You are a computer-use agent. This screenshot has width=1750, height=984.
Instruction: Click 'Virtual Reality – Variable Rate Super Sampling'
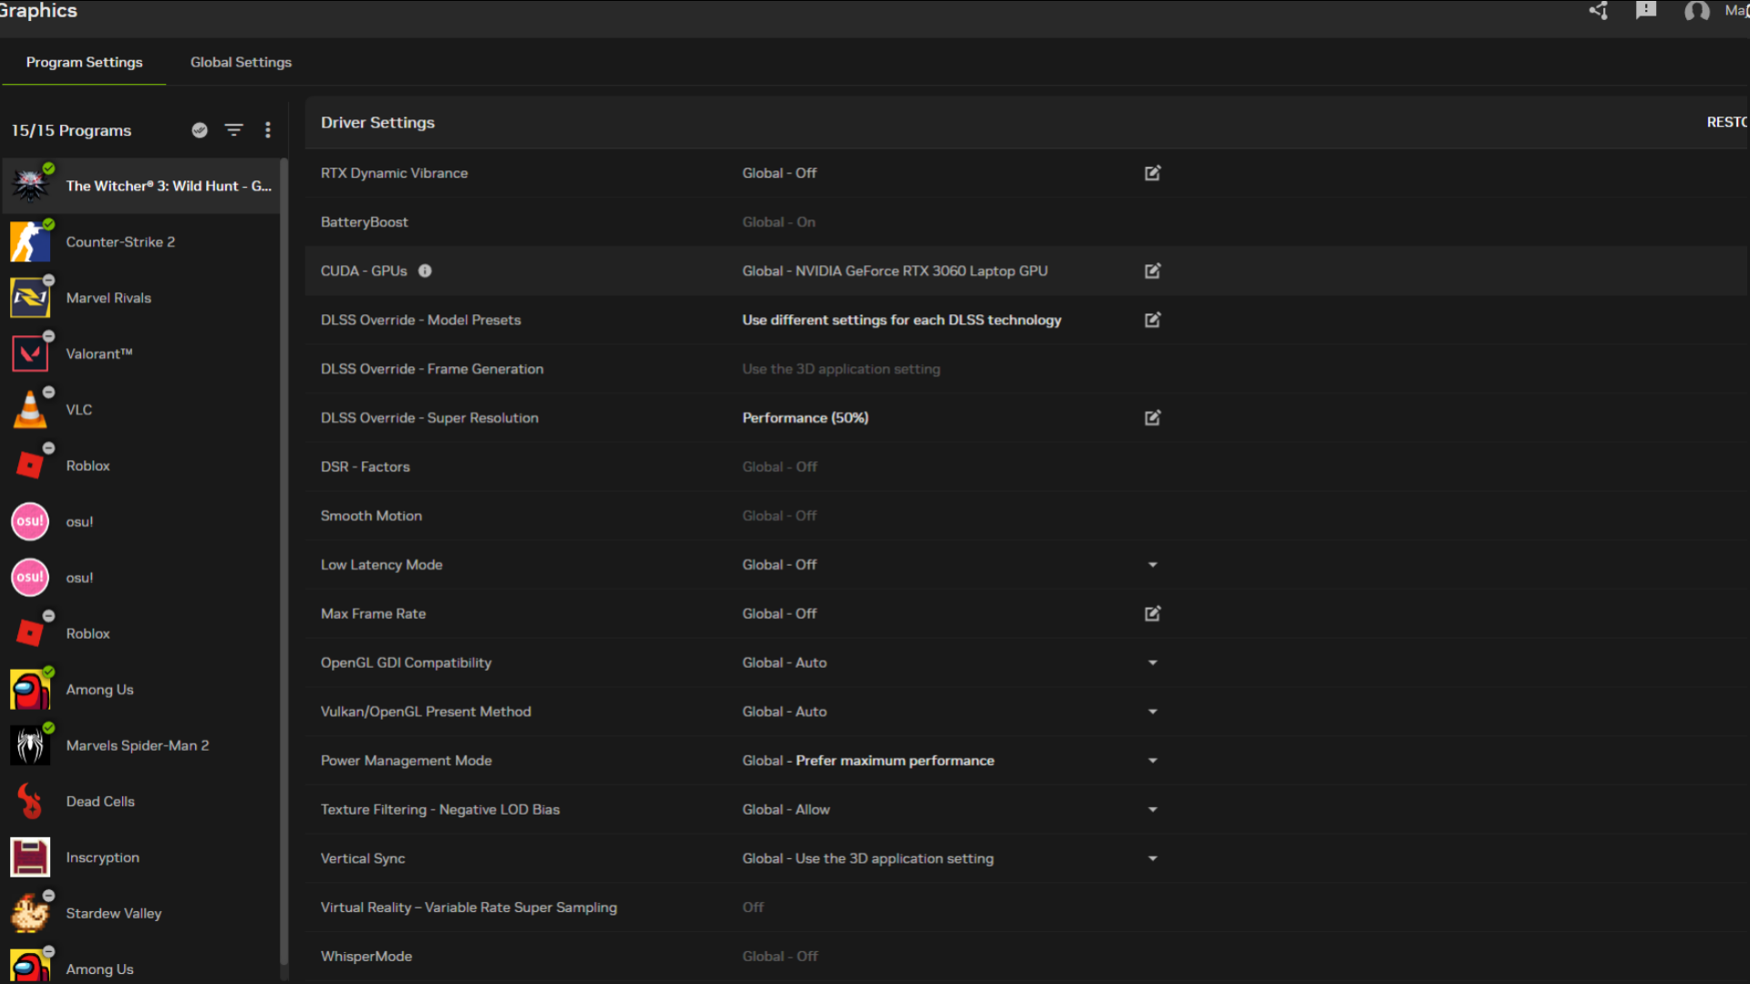click(469, 907)
